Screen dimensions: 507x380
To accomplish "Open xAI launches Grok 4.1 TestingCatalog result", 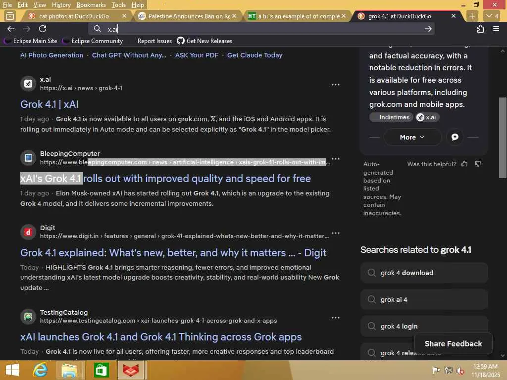I will (x=161, y=336).
